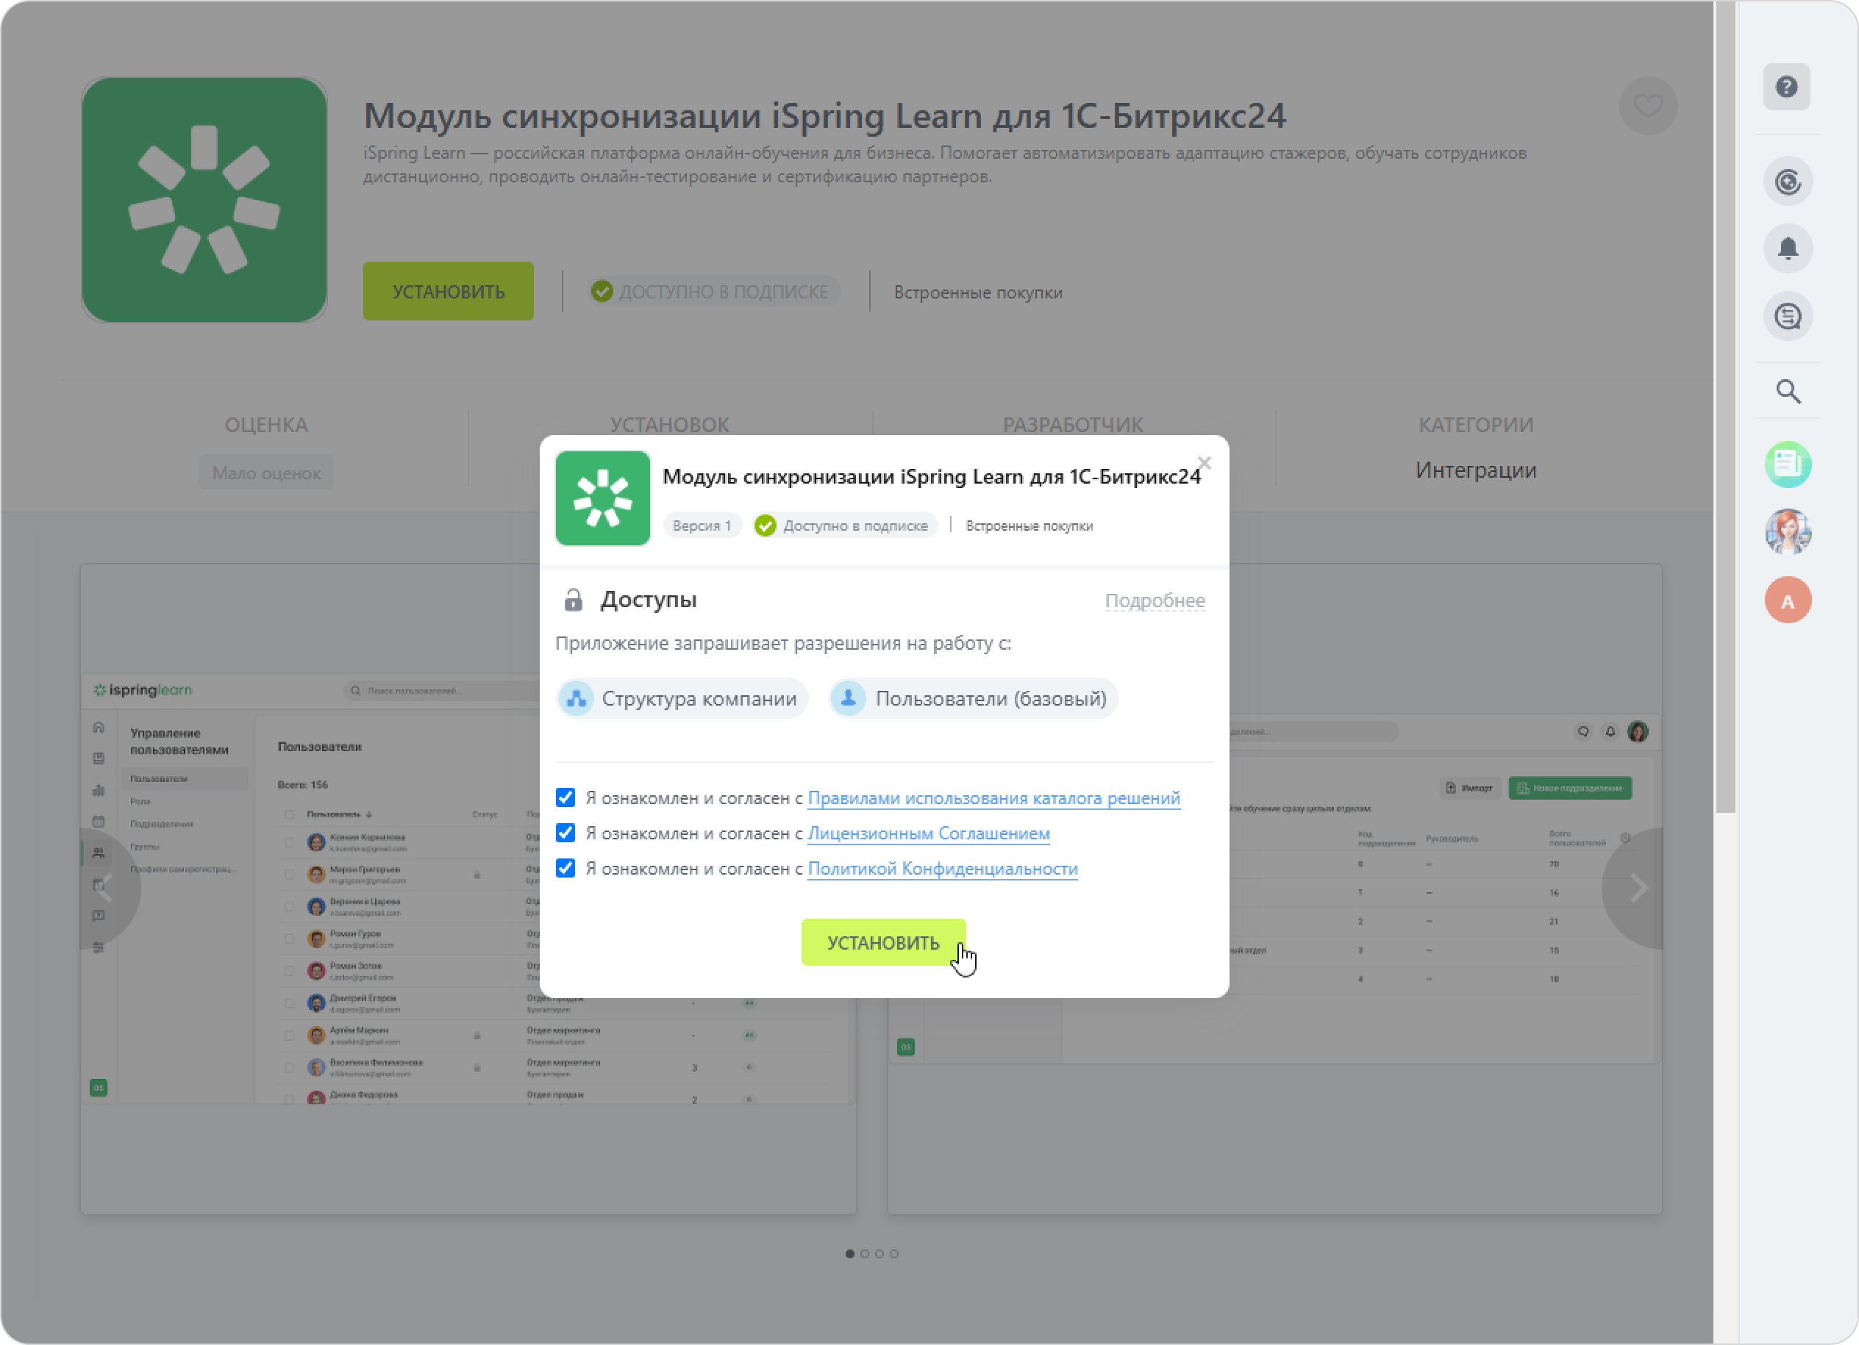Open the orange 'A' user avatar
This screenshot has width=1859, height=1345.
(1788, 600)
